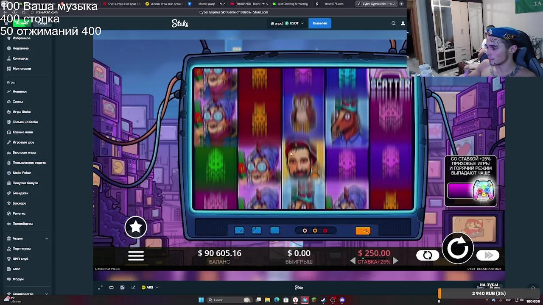The height and width of the screenshot is (305, 543).
Task: Open Discord from the taskbar
Action: click(x=342, y=300)
